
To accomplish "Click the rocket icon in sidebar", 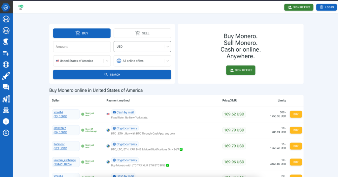I will pos(6,76).
